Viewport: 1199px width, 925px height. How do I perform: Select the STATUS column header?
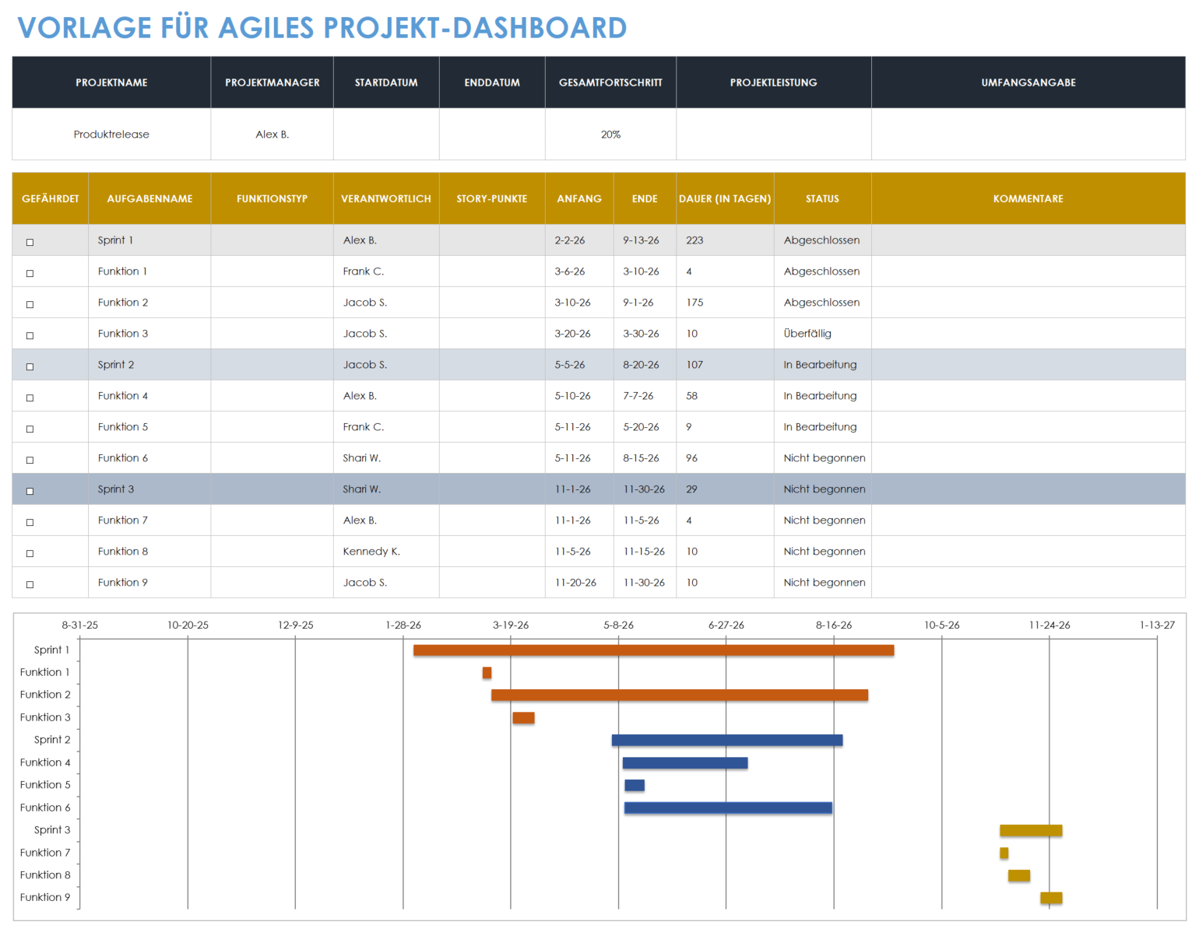pos(823,199)
